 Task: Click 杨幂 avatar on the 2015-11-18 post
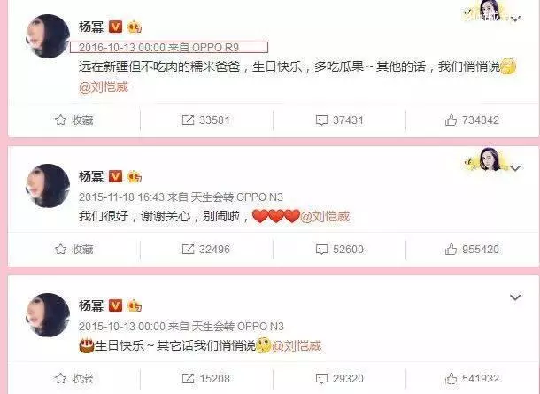pyautogui.click(x=48, y=186)
